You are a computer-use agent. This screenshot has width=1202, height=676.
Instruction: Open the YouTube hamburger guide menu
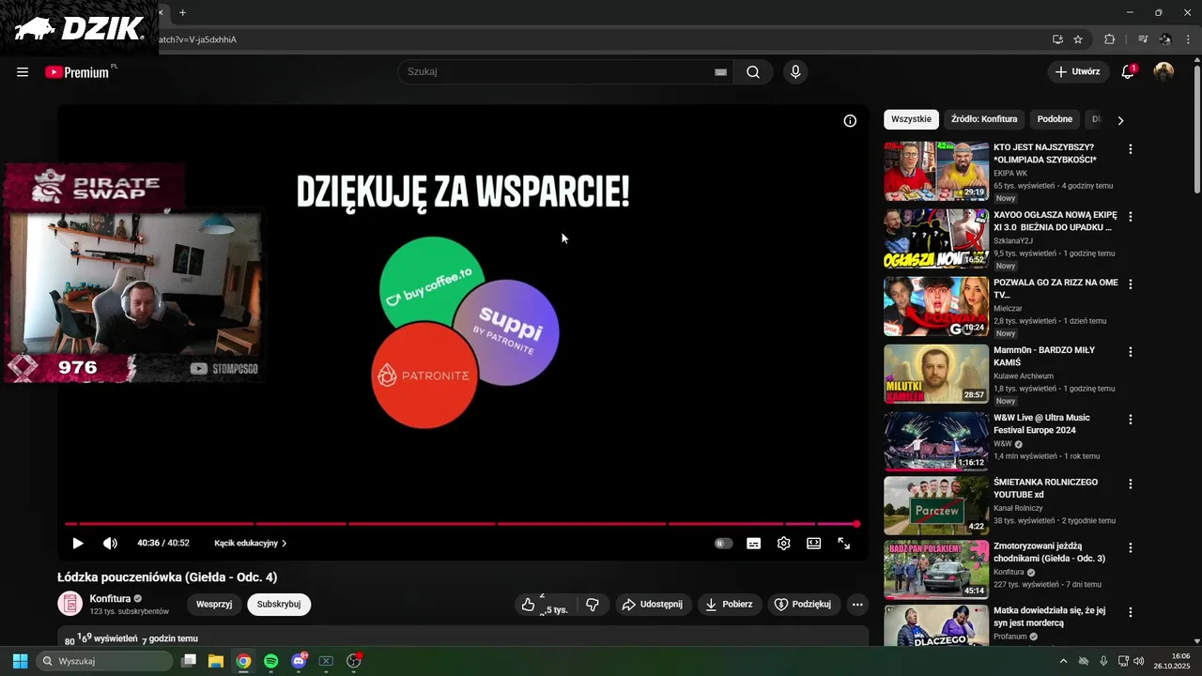coord(23,72)
